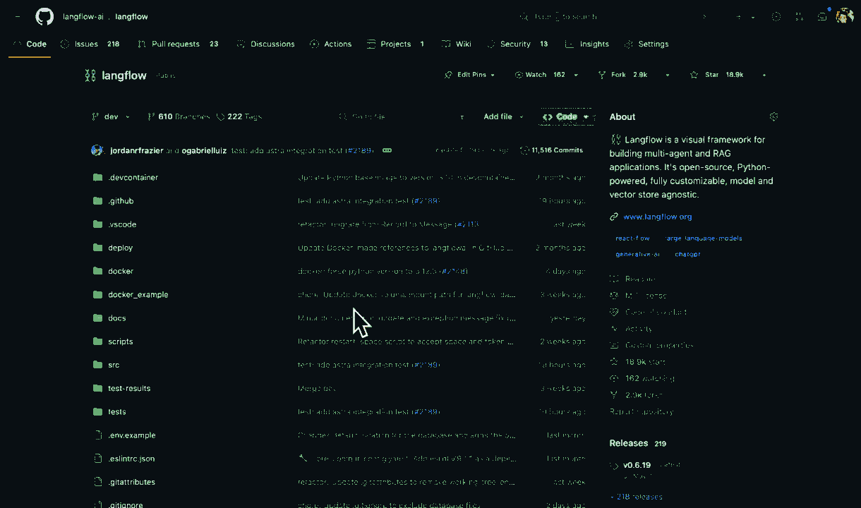Click the .eslintrc.json file icon
This screenshot has height=508, width=861.
point(98,459)
